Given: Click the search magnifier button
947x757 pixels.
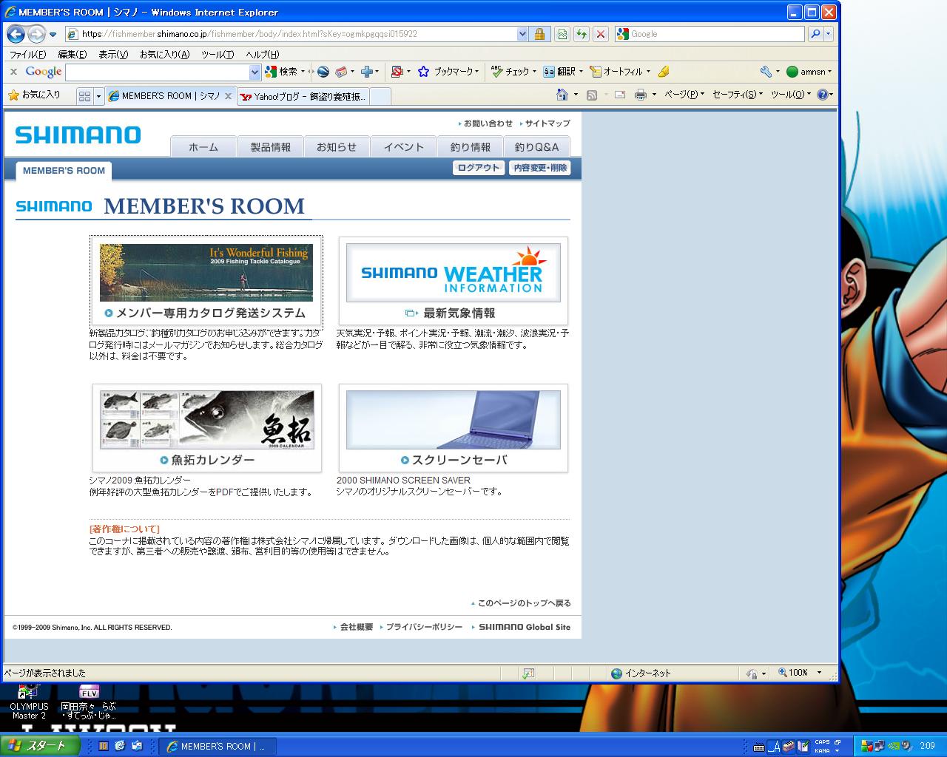Looking at the screenshot, I should (x=815, y=34).
